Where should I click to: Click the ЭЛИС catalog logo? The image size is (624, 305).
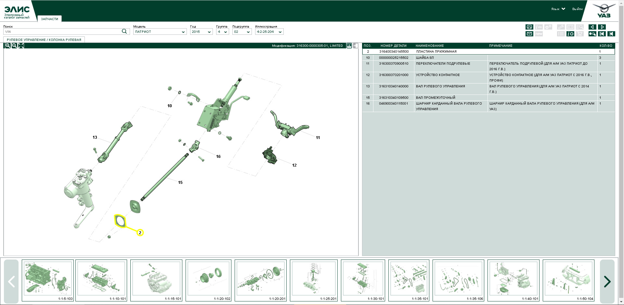(17, 12)
